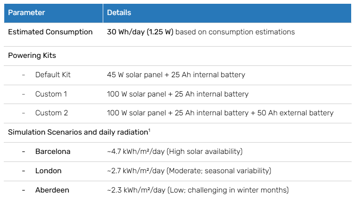354x201 pixels.
Task: Select the London scenario label
Action: click(x=48, y=170)
